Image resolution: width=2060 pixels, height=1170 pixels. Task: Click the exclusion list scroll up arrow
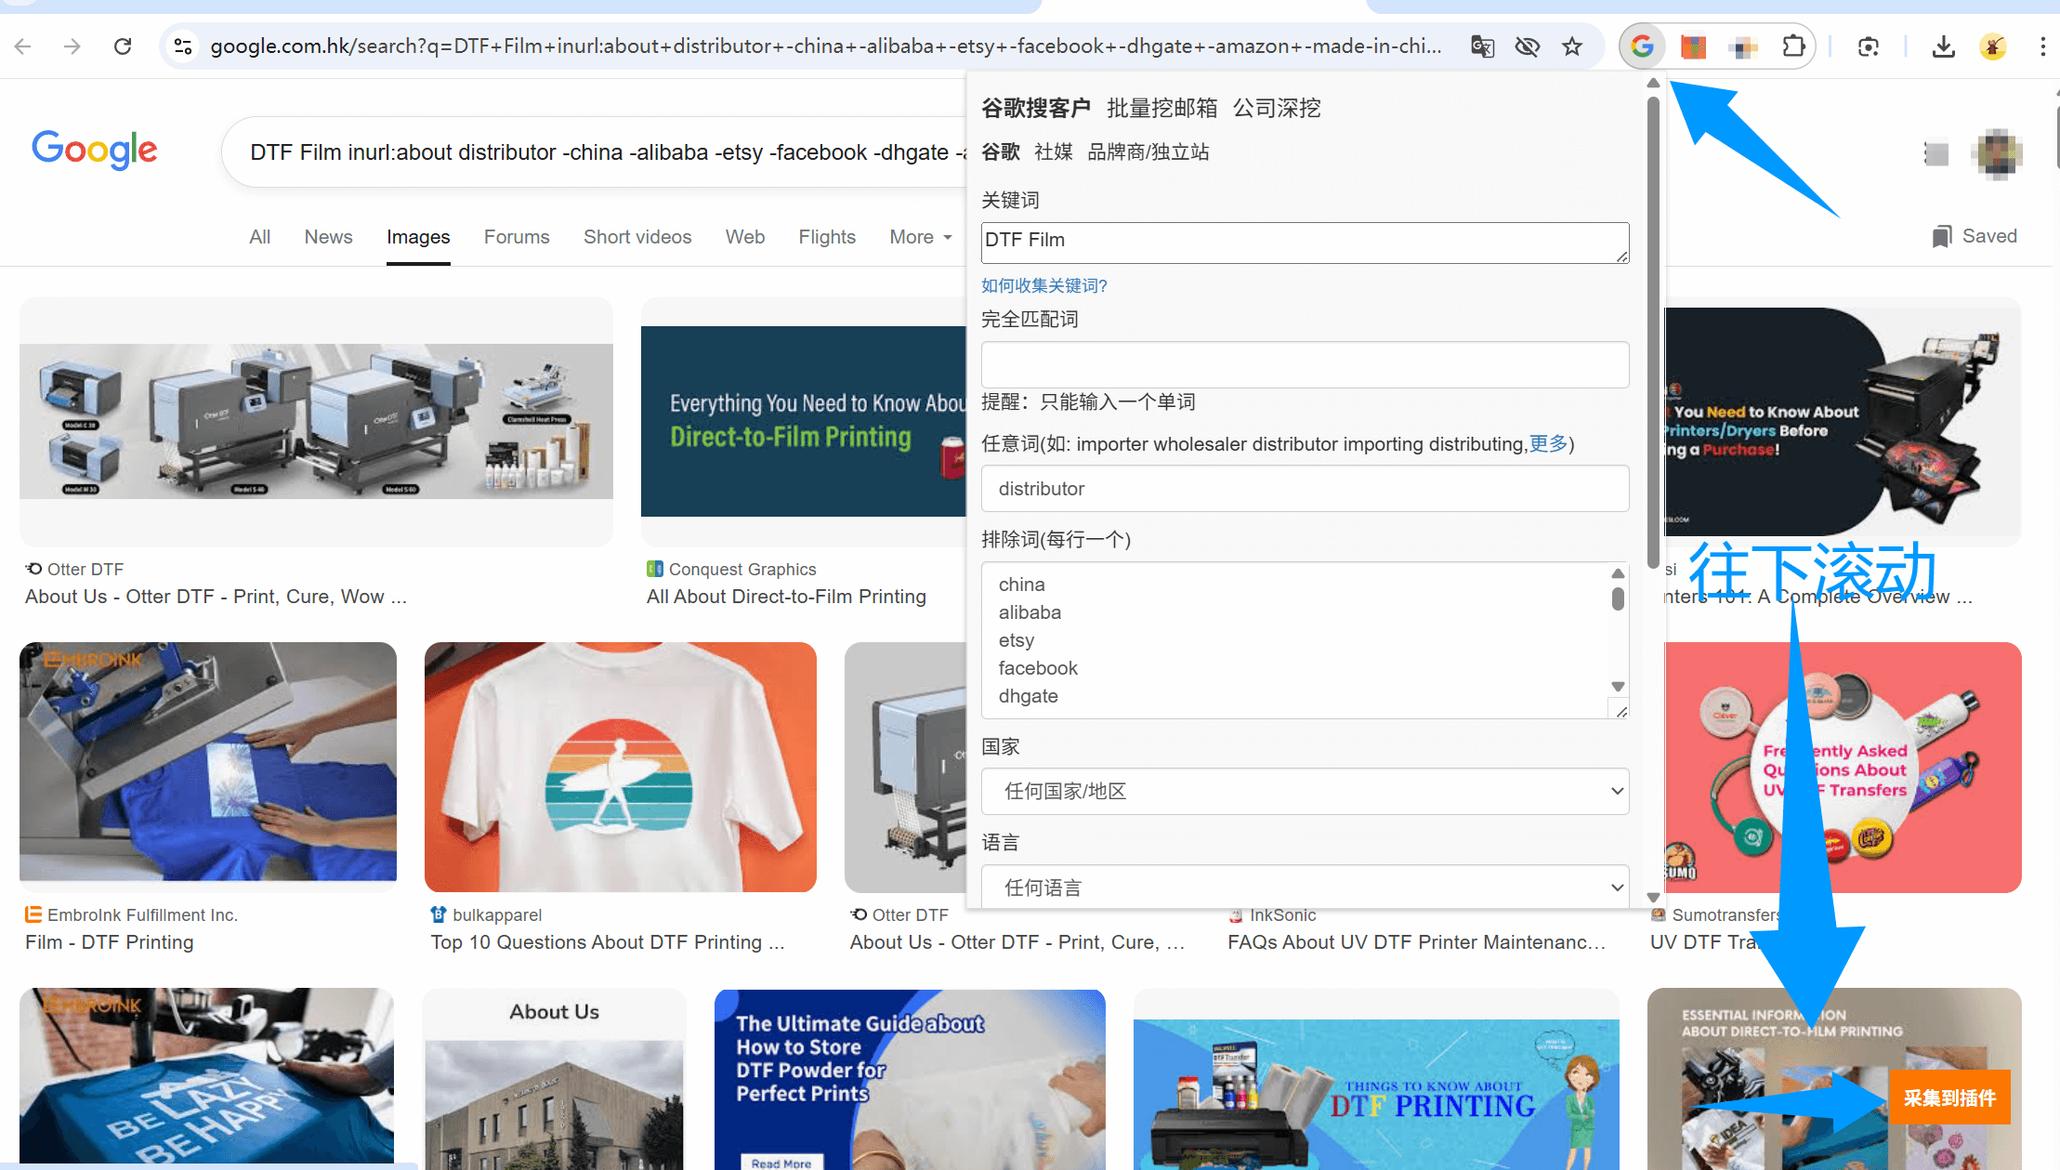(1618, 573)
